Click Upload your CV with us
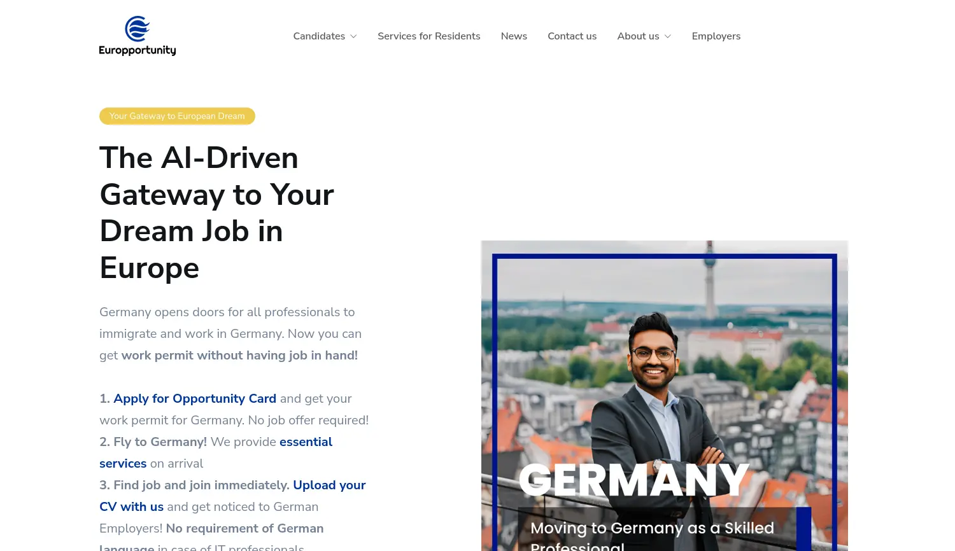The height and width of the screenshot is (551, 955). tap(329, 485)
